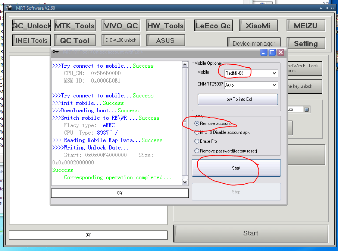Click the 'MSM_ID: 0x0006B0E1' log line
Image resolution: width=338 pixels, height=251 pixels.
click(x=92, y=81)
